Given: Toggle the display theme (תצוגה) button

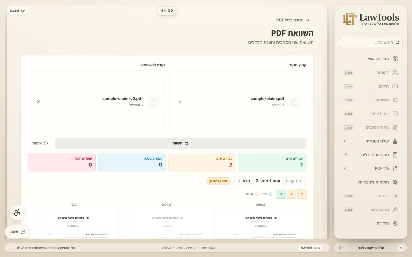Looking at the screenshot, I should pos(18,11).
